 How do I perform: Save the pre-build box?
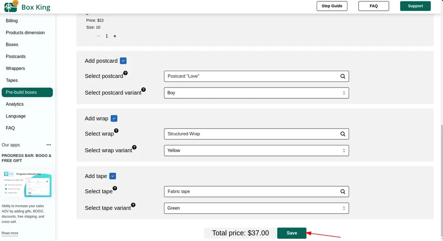[x=292, y=233]
